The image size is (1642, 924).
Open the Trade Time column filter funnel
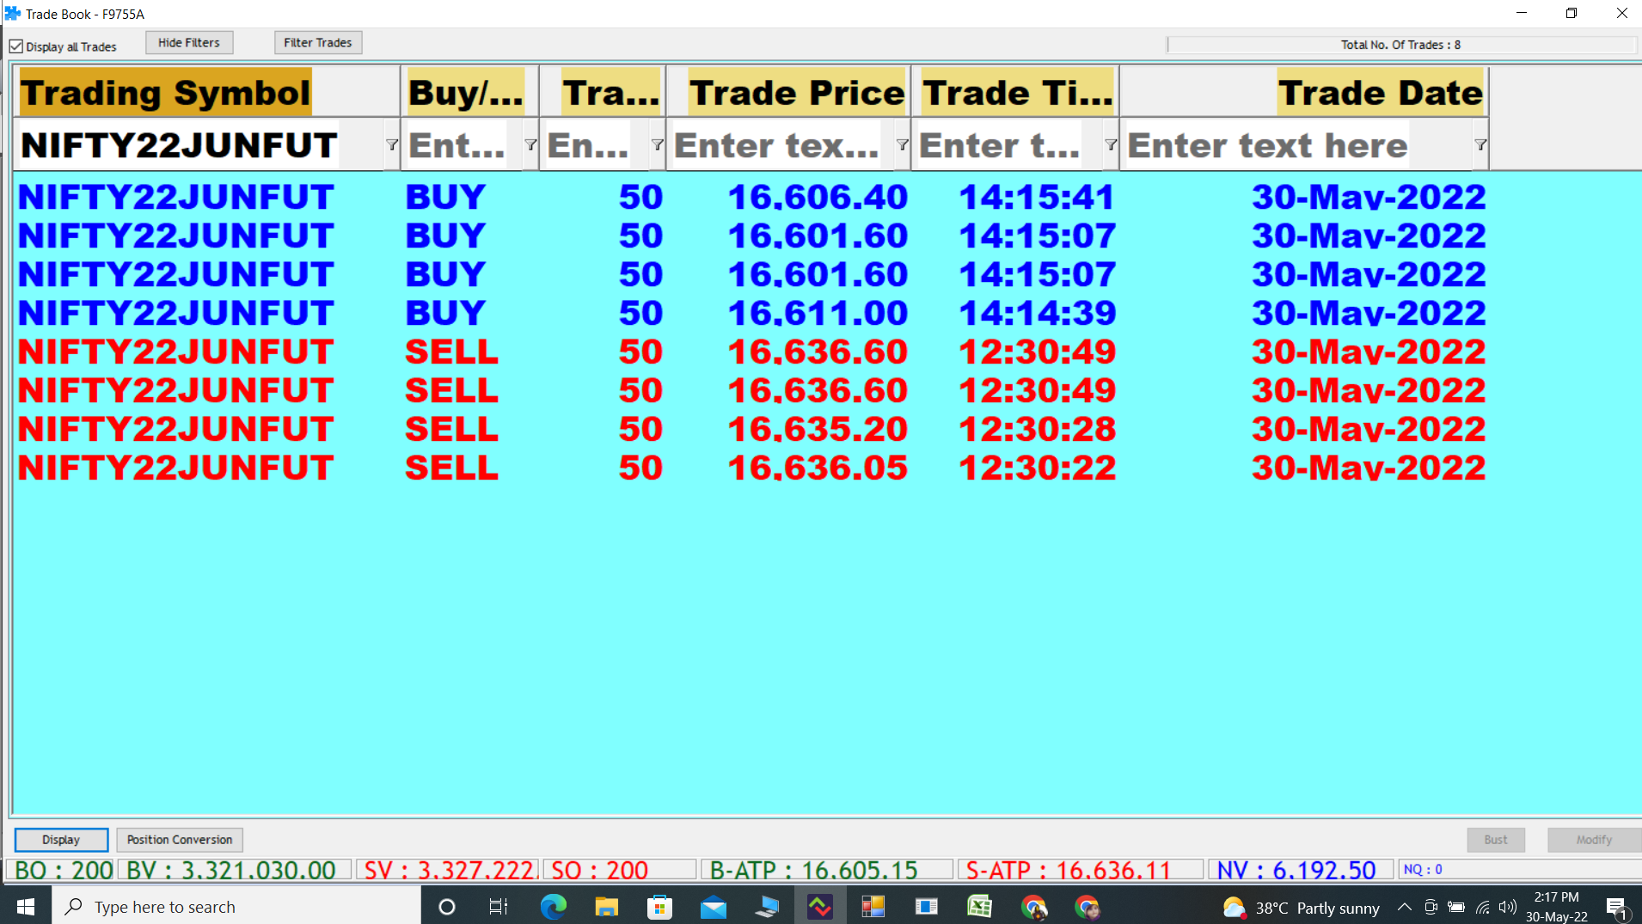pos(1111,145)
